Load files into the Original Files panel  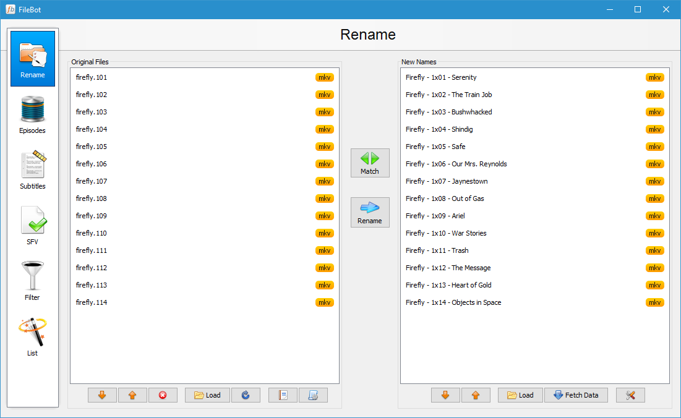(x=207, y=395)
